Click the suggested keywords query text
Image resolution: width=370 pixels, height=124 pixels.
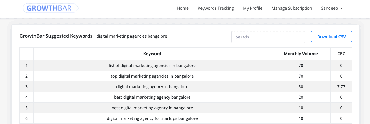(132, 36)
